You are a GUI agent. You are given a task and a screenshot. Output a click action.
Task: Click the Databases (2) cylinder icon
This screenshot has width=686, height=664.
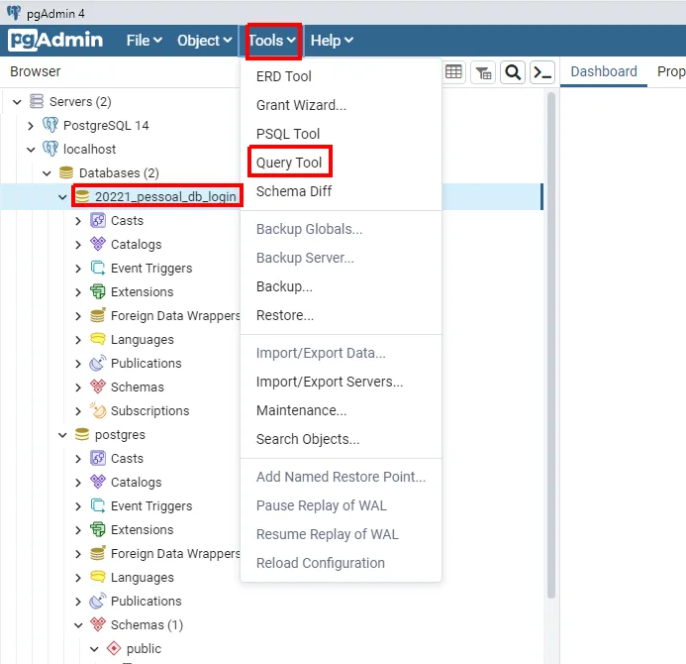(x=66, y=172)
